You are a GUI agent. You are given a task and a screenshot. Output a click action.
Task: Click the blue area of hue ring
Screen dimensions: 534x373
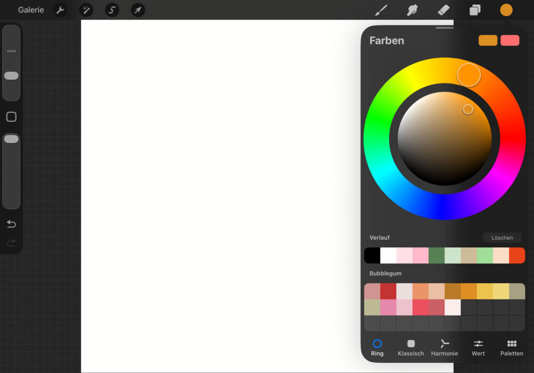(x=443, y=207)
